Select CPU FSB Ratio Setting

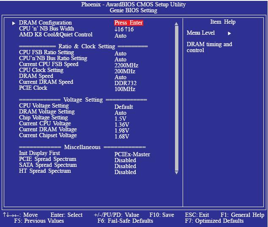point(46,52)
